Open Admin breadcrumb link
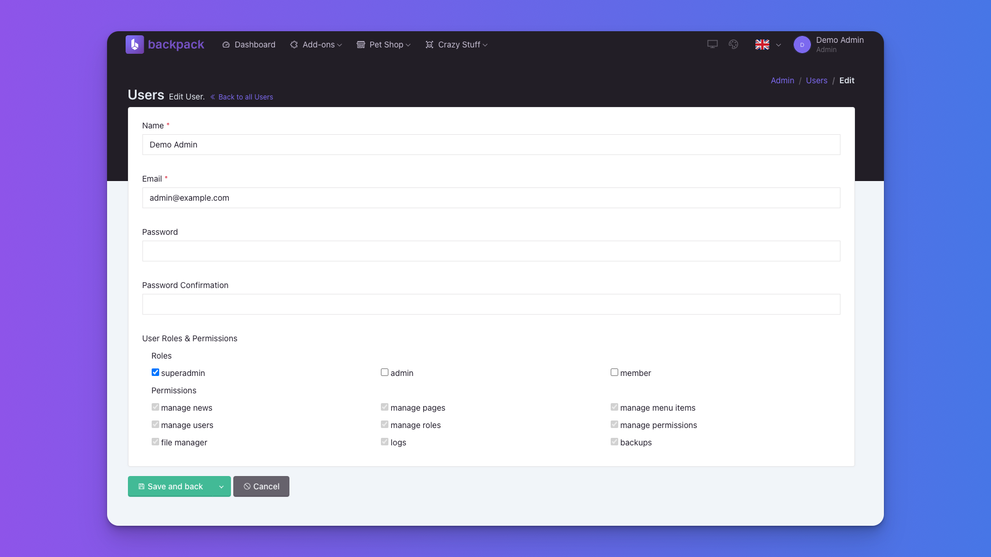 click(782, 80)
